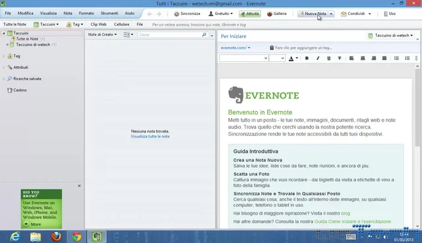Toggle underline text formatting
Image resolution: width=422 pixels, height=243 pixels.
pos(329,58)
